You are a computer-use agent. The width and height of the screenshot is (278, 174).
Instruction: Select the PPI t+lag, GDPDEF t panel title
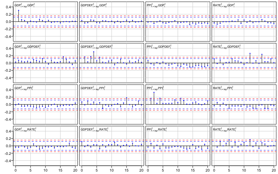(x=159, y=47)
